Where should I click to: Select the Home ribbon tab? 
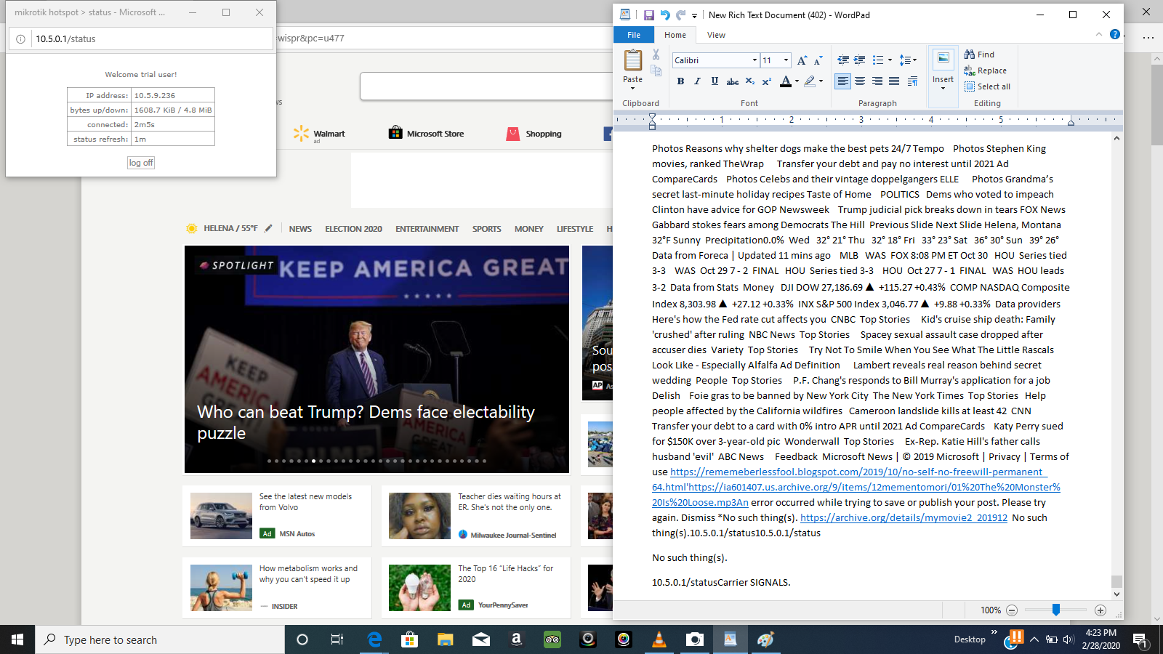675,35
